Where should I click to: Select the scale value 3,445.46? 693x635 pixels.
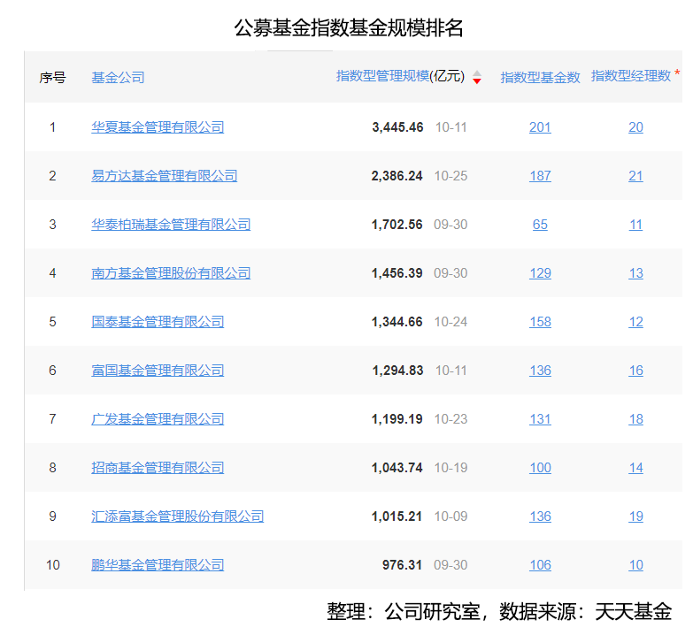397,127
